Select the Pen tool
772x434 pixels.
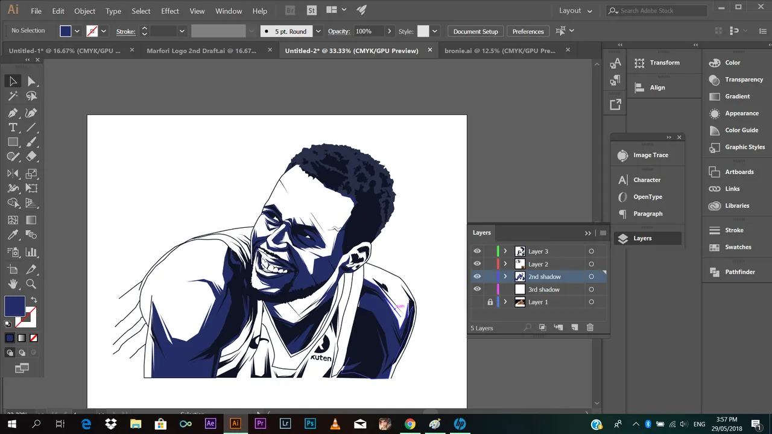(13, 113)
